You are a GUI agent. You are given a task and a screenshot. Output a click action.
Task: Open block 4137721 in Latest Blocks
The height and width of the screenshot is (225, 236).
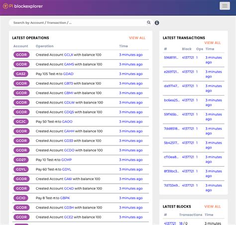pos(170,224)
